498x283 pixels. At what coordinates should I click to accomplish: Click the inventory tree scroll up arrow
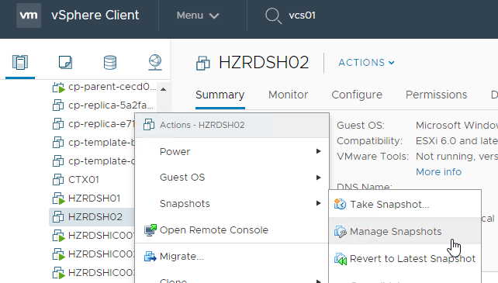click(x=163, y=89)
